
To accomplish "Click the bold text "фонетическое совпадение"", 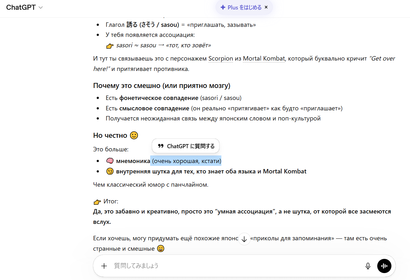I will 159,98.
